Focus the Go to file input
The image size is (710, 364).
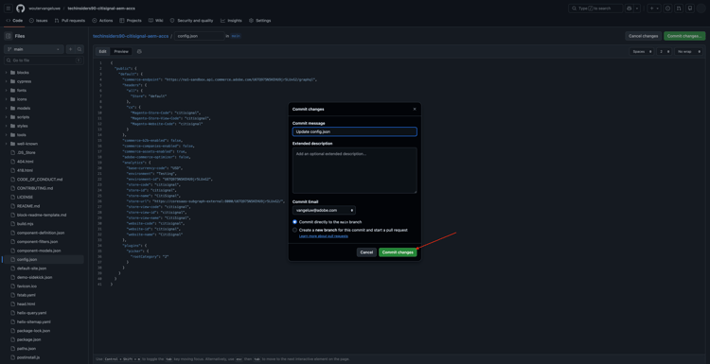click(44, 61)
